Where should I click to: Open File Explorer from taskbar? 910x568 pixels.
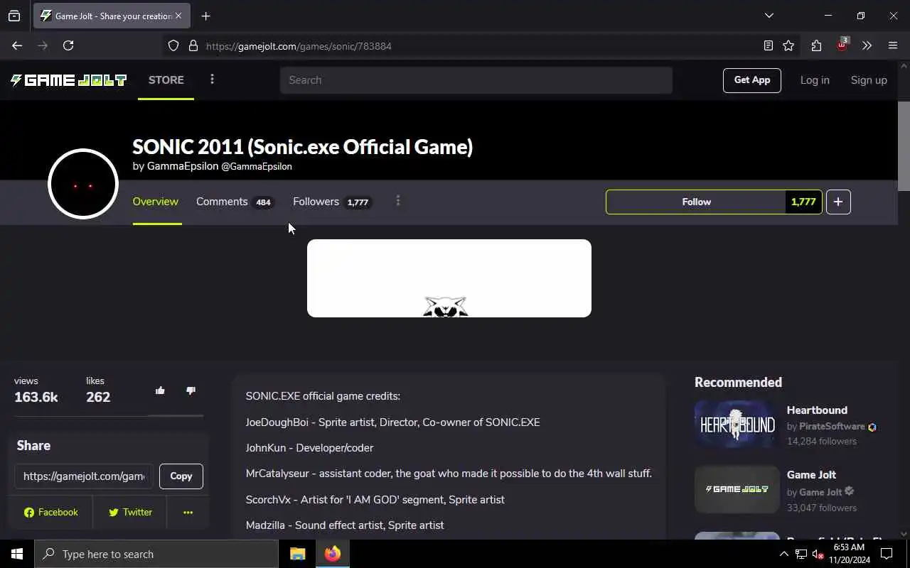(297, 554)
